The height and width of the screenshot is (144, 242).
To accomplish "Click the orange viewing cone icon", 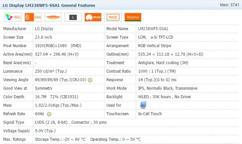I will [53, 17].
